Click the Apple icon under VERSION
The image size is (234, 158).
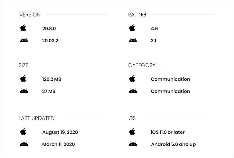(x=23, y=29)
